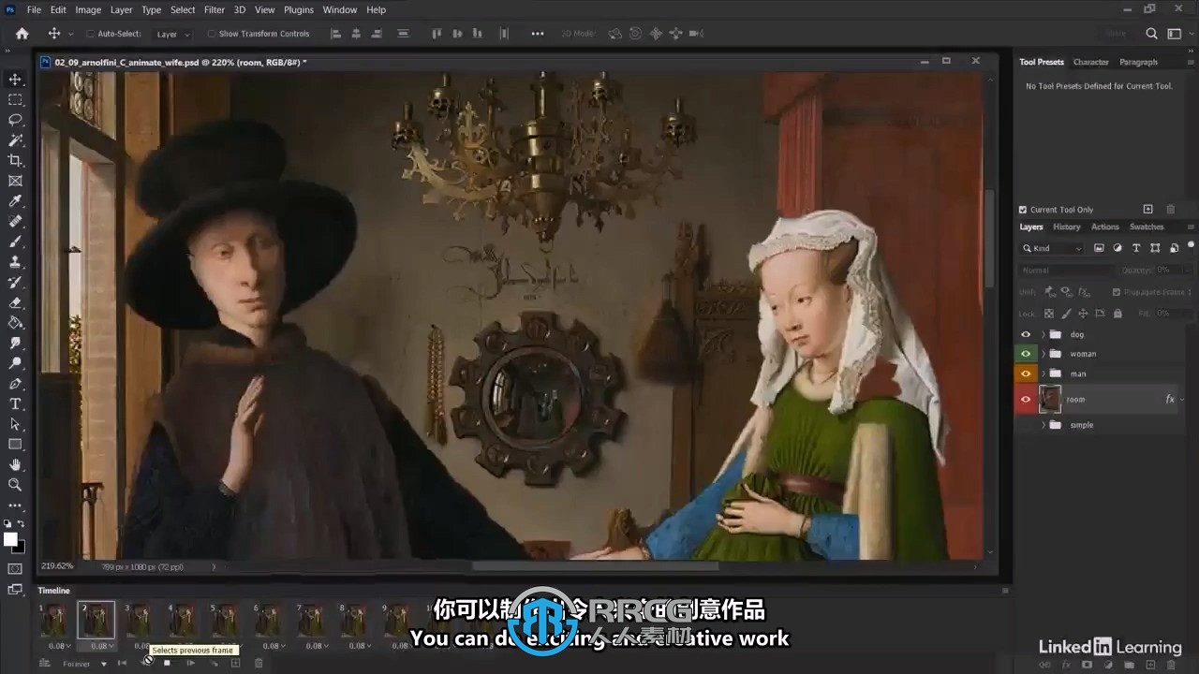This screenshot has height=674, width=1199.
Task: Select the Frame tool
Action: pyautogui.click(x=15, y=181)
